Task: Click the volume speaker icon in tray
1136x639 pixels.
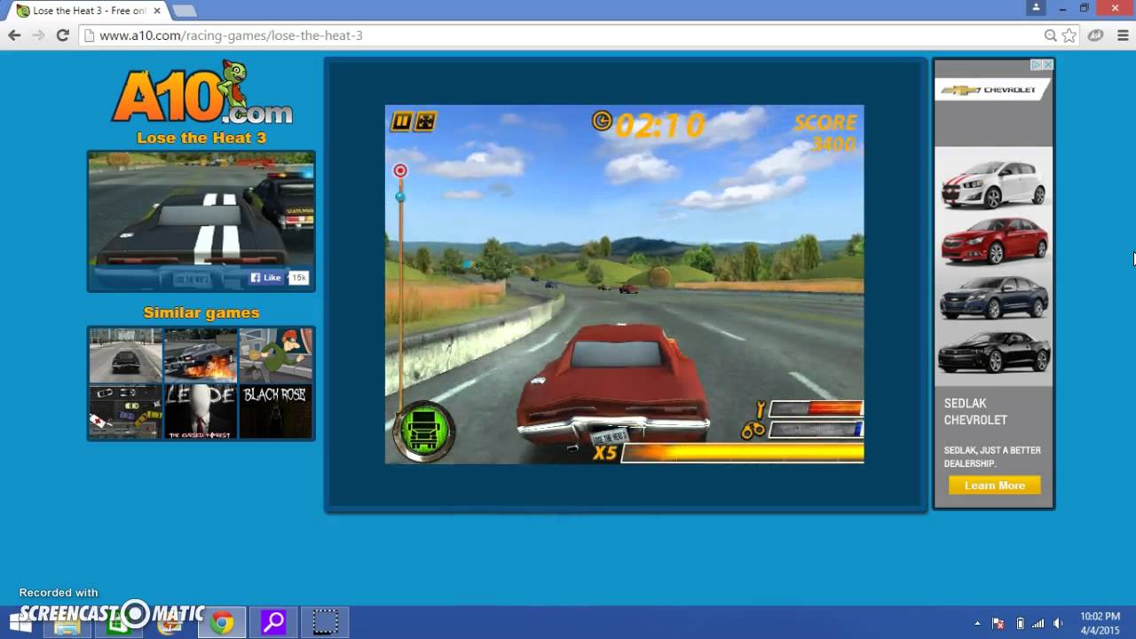Action: point(1058,623)
